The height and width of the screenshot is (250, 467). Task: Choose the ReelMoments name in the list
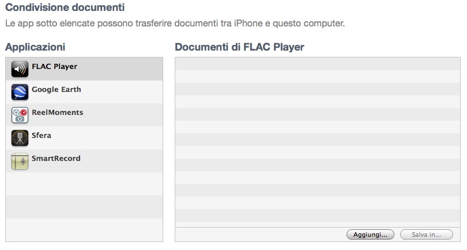(57, 113)
